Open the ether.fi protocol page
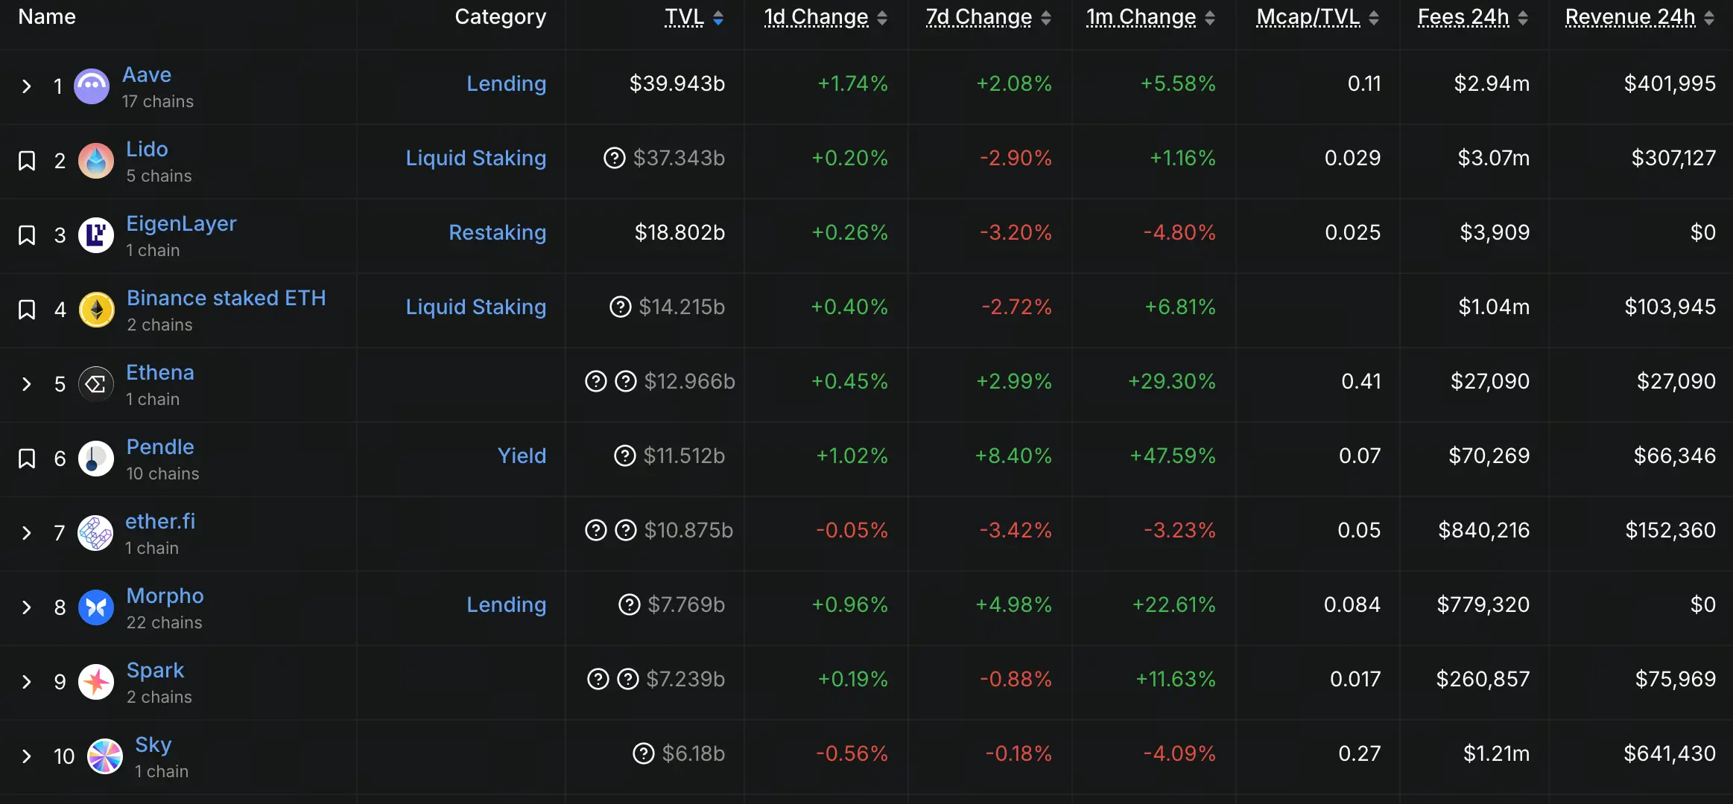The image size is (1733, 804). click(x=160, y=521)
